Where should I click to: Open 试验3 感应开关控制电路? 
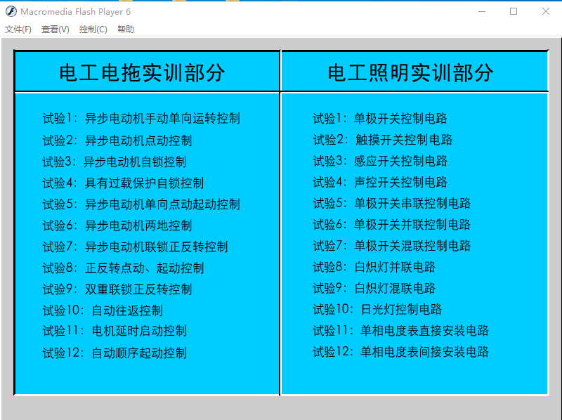380,161
